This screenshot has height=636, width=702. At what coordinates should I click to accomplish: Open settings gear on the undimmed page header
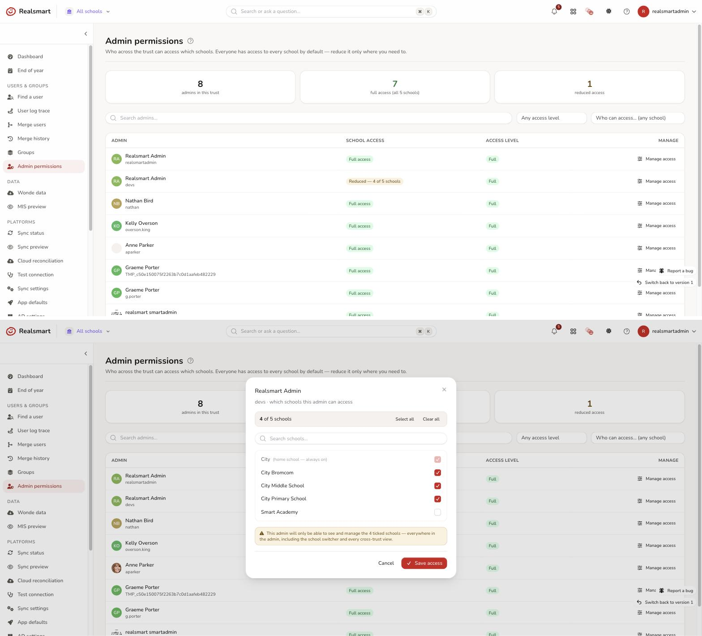[x=608, y=11]
